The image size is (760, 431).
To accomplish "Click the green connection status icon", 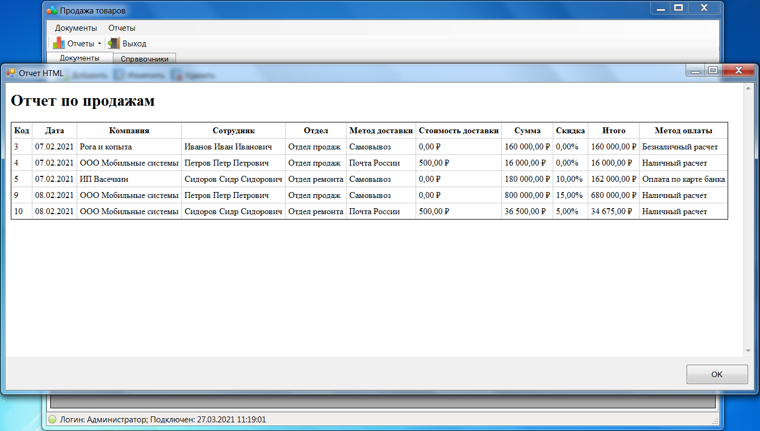I will pyautogui.click(x=52, y=419).
